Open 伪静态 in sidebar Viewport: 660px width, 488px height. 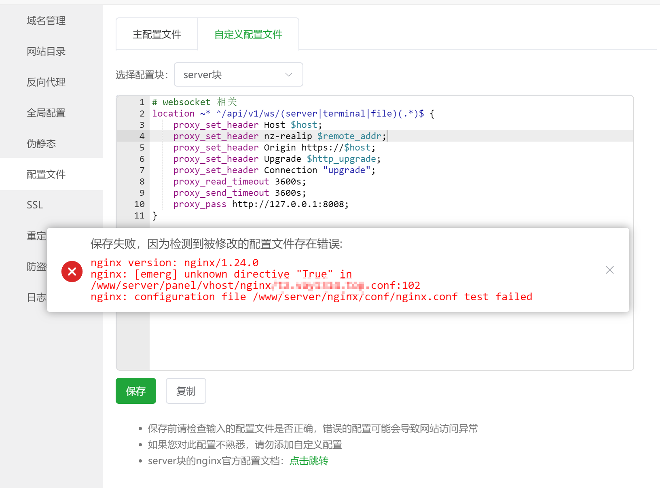tap(41, 144)
